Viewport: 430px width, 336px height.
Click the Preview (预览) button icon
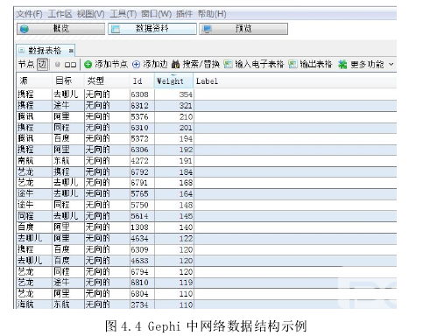tap(208, 29)
